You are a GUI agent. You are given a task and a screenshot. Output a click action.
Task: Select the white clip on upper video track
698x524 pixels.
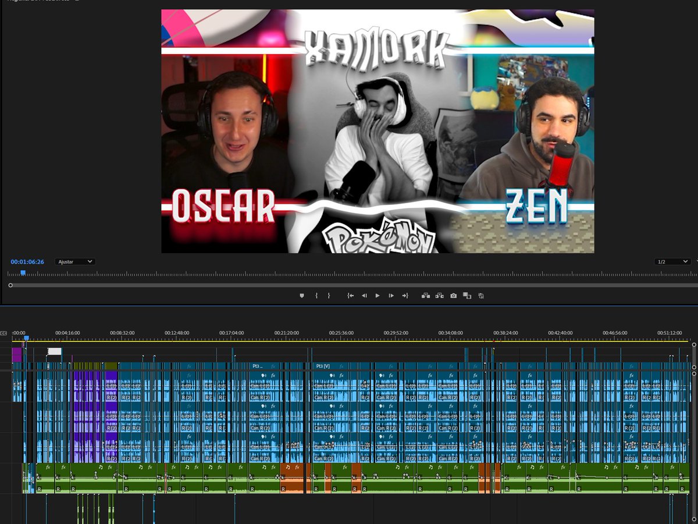pyautogui.click(x=54, y=351)
